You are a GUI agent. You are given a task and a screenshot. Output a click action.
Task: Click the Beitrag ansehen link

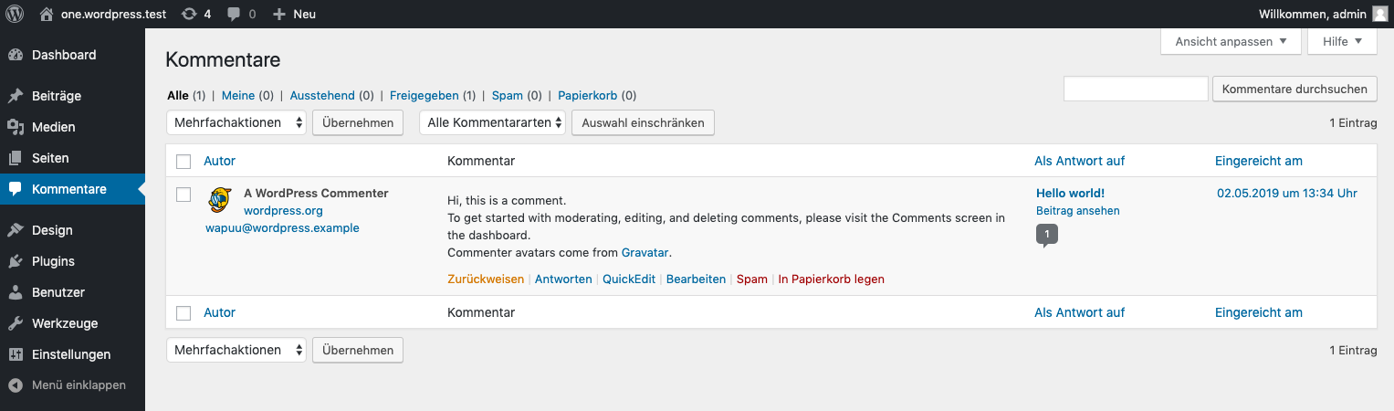tap(1078, 211)
